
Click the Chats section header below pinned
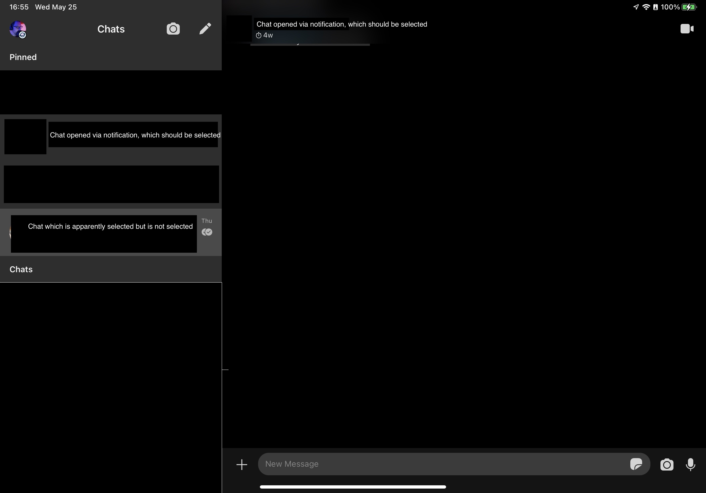coord(21,269)
